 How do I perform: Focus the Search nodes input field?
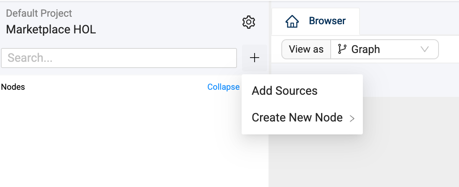point(119,58)
